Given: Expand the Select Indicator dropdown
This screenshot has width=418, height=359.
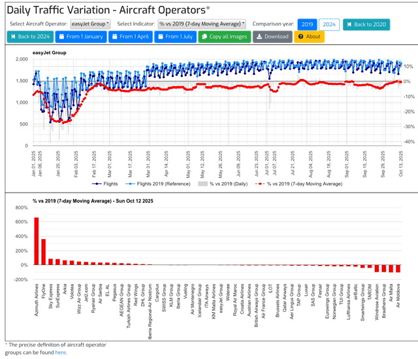Looking at the screenshot, I should click(202, 24).
